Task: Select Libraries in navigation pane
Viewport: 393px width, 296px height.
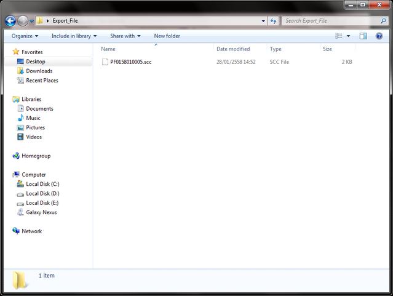Action: [31, 99]
